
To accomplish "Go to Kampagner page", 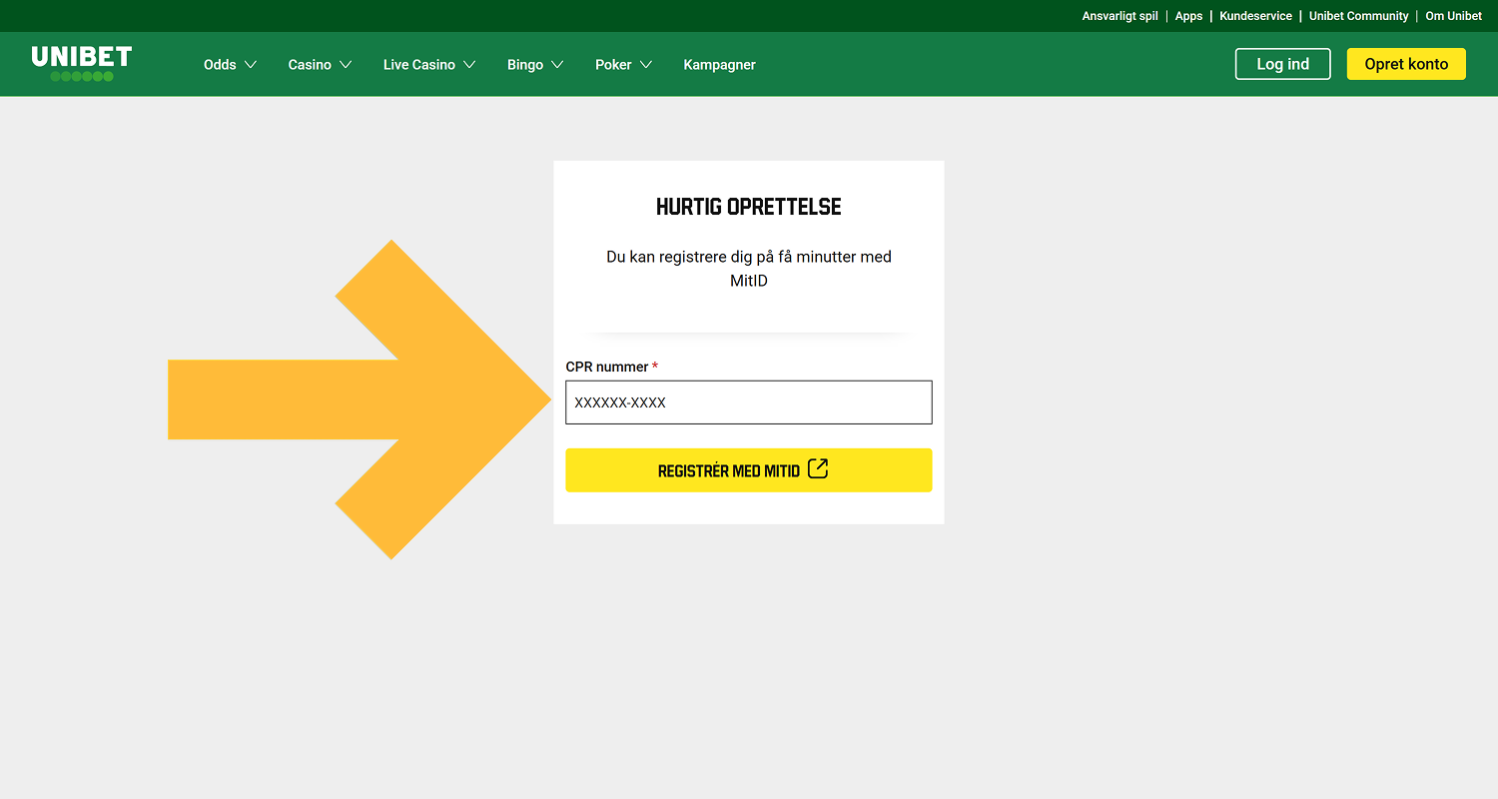I will (x=719, y=65).
